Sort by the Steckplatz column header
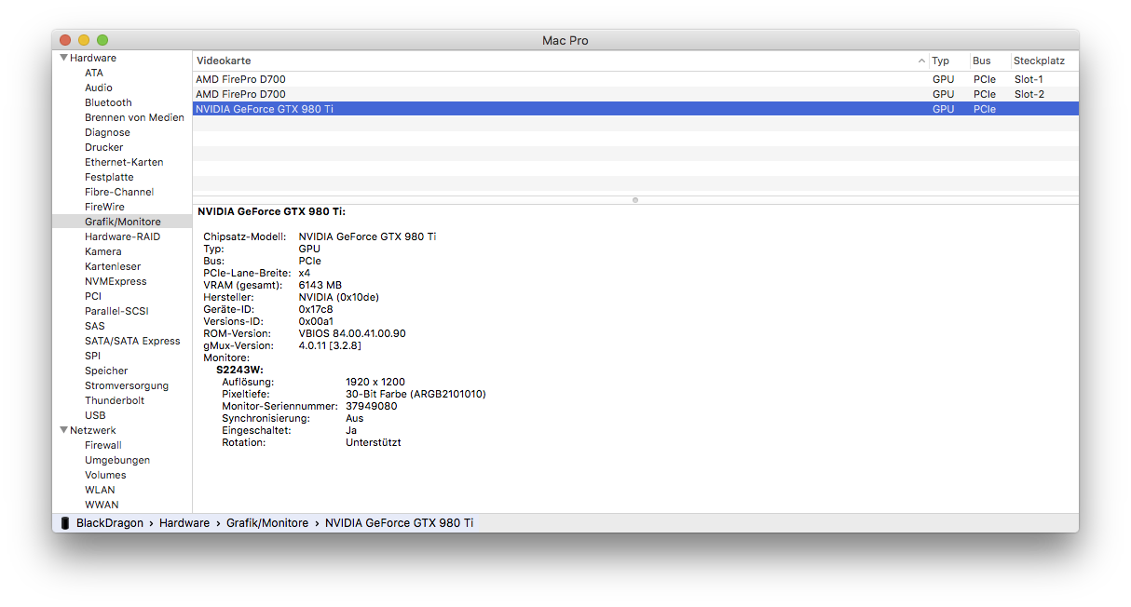Viewport: 1131px width, 607px height. (1039, 61)
